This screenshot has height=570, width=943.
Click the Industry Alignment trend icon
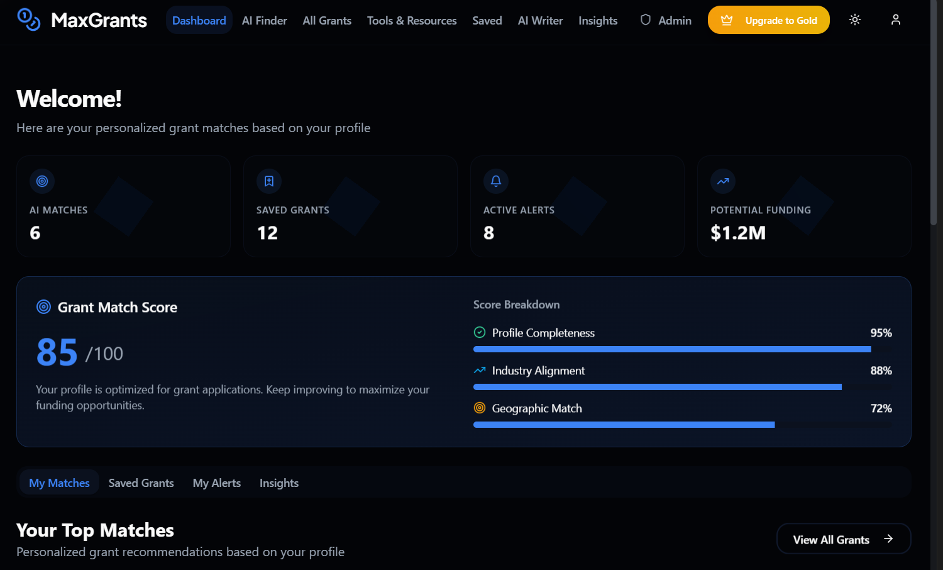(480, 370)
